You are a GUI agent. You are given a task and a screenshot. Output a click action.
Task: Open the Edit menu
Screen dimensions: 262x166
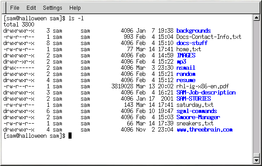(31, 8)
